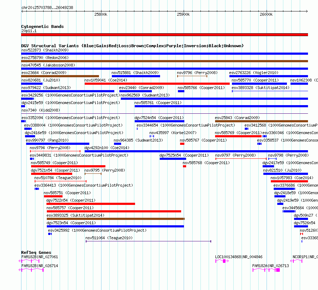This screenshot has width=318, height=290.
Task: Open esv990797 (Pang2010) label
Action: pos(47,140)
